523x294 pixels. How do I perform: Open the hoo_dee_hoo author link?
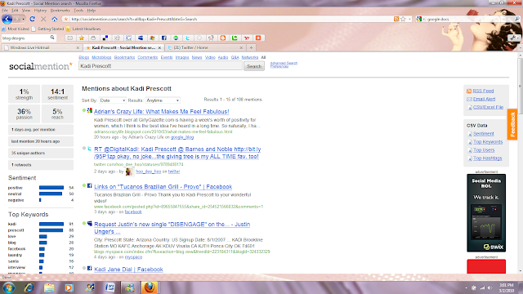(149, 171)
